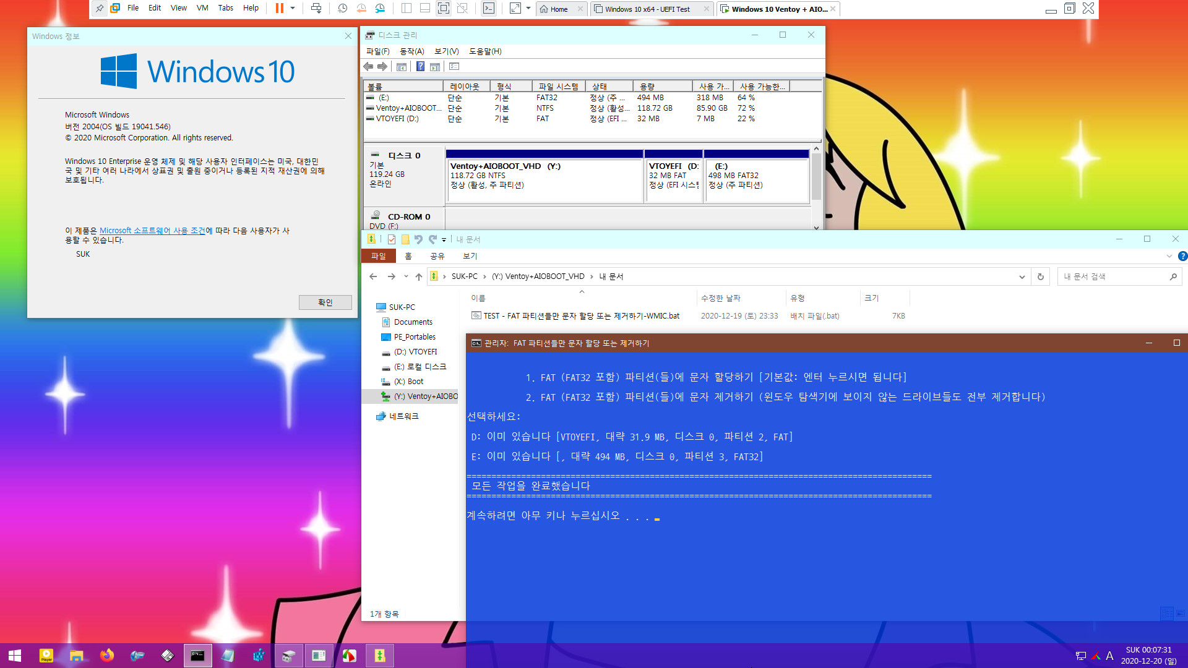Image resolution: width=1188 pixels, height=668 pixels.
Task: Pin the VMware toolbar with pushpin icon
Action: click(x=99, y=9)
